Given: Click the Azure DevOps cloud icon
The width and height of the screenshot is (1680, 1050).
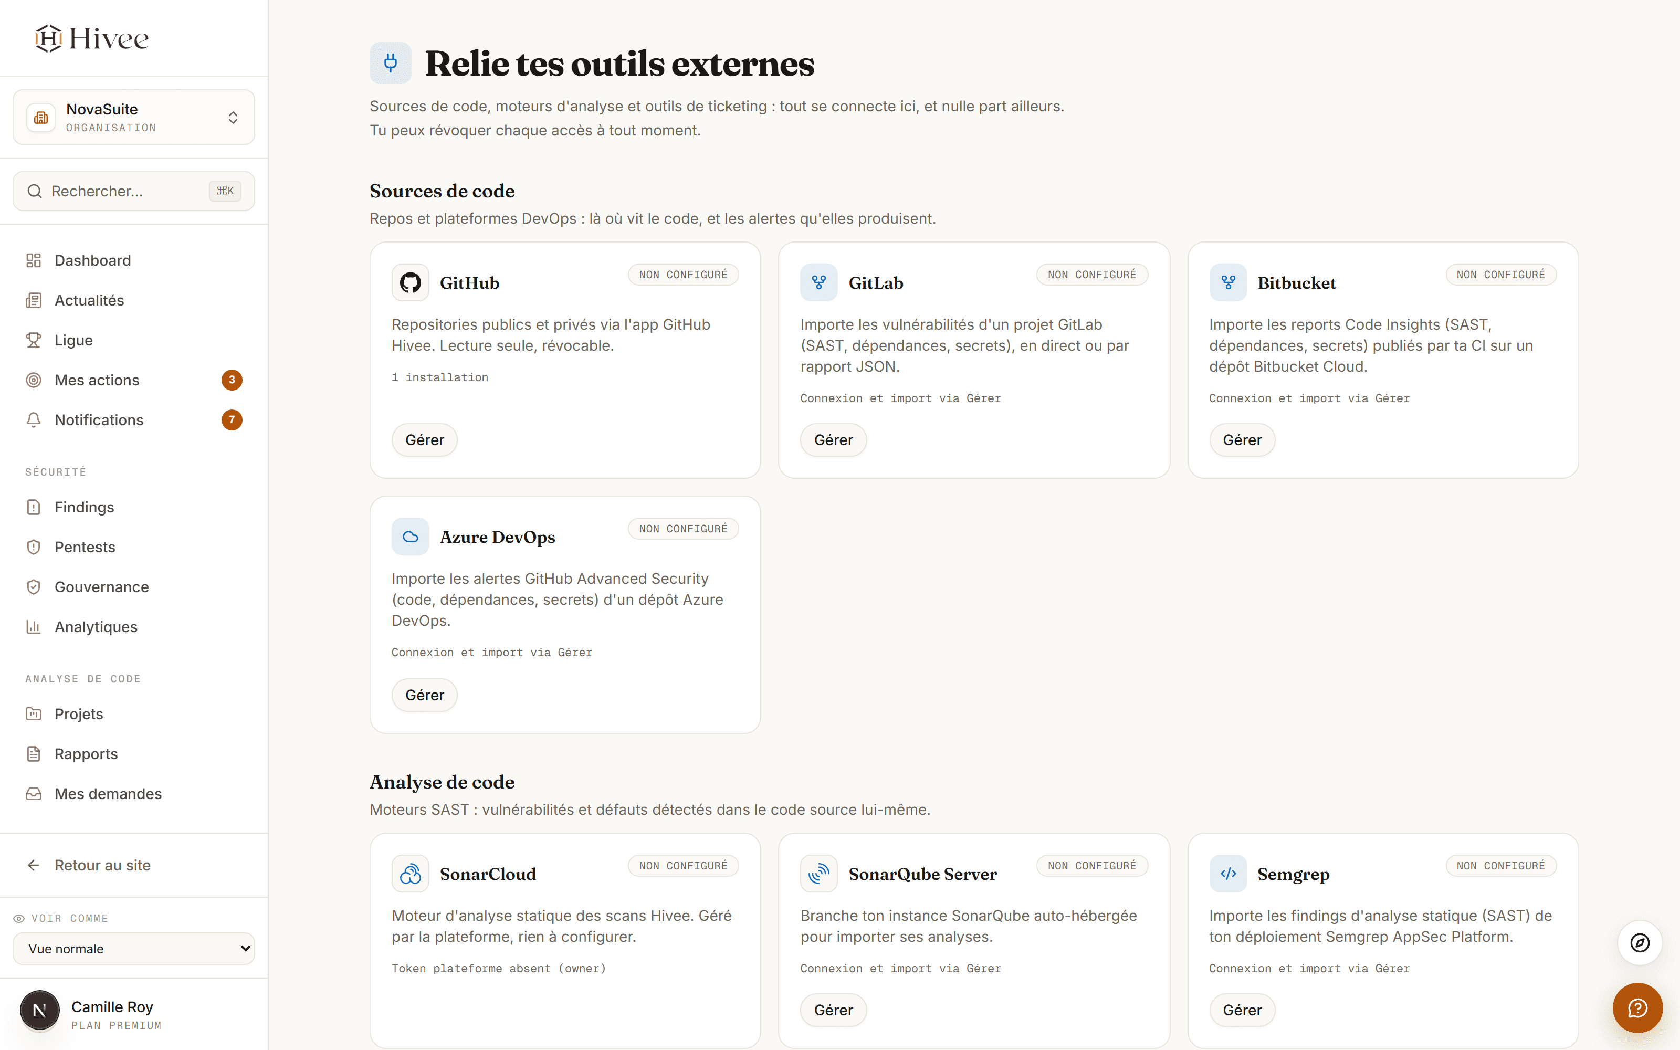Looking at the screenshot, I should (x=410, y=537).
